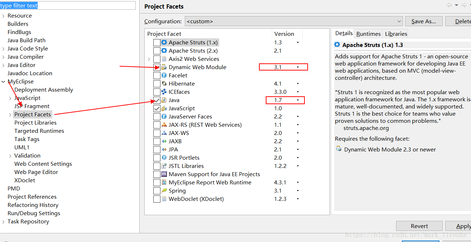Expand the Axis2 Web Services row
This screenshot has height=242, width=471.
[x=149, y=59]
